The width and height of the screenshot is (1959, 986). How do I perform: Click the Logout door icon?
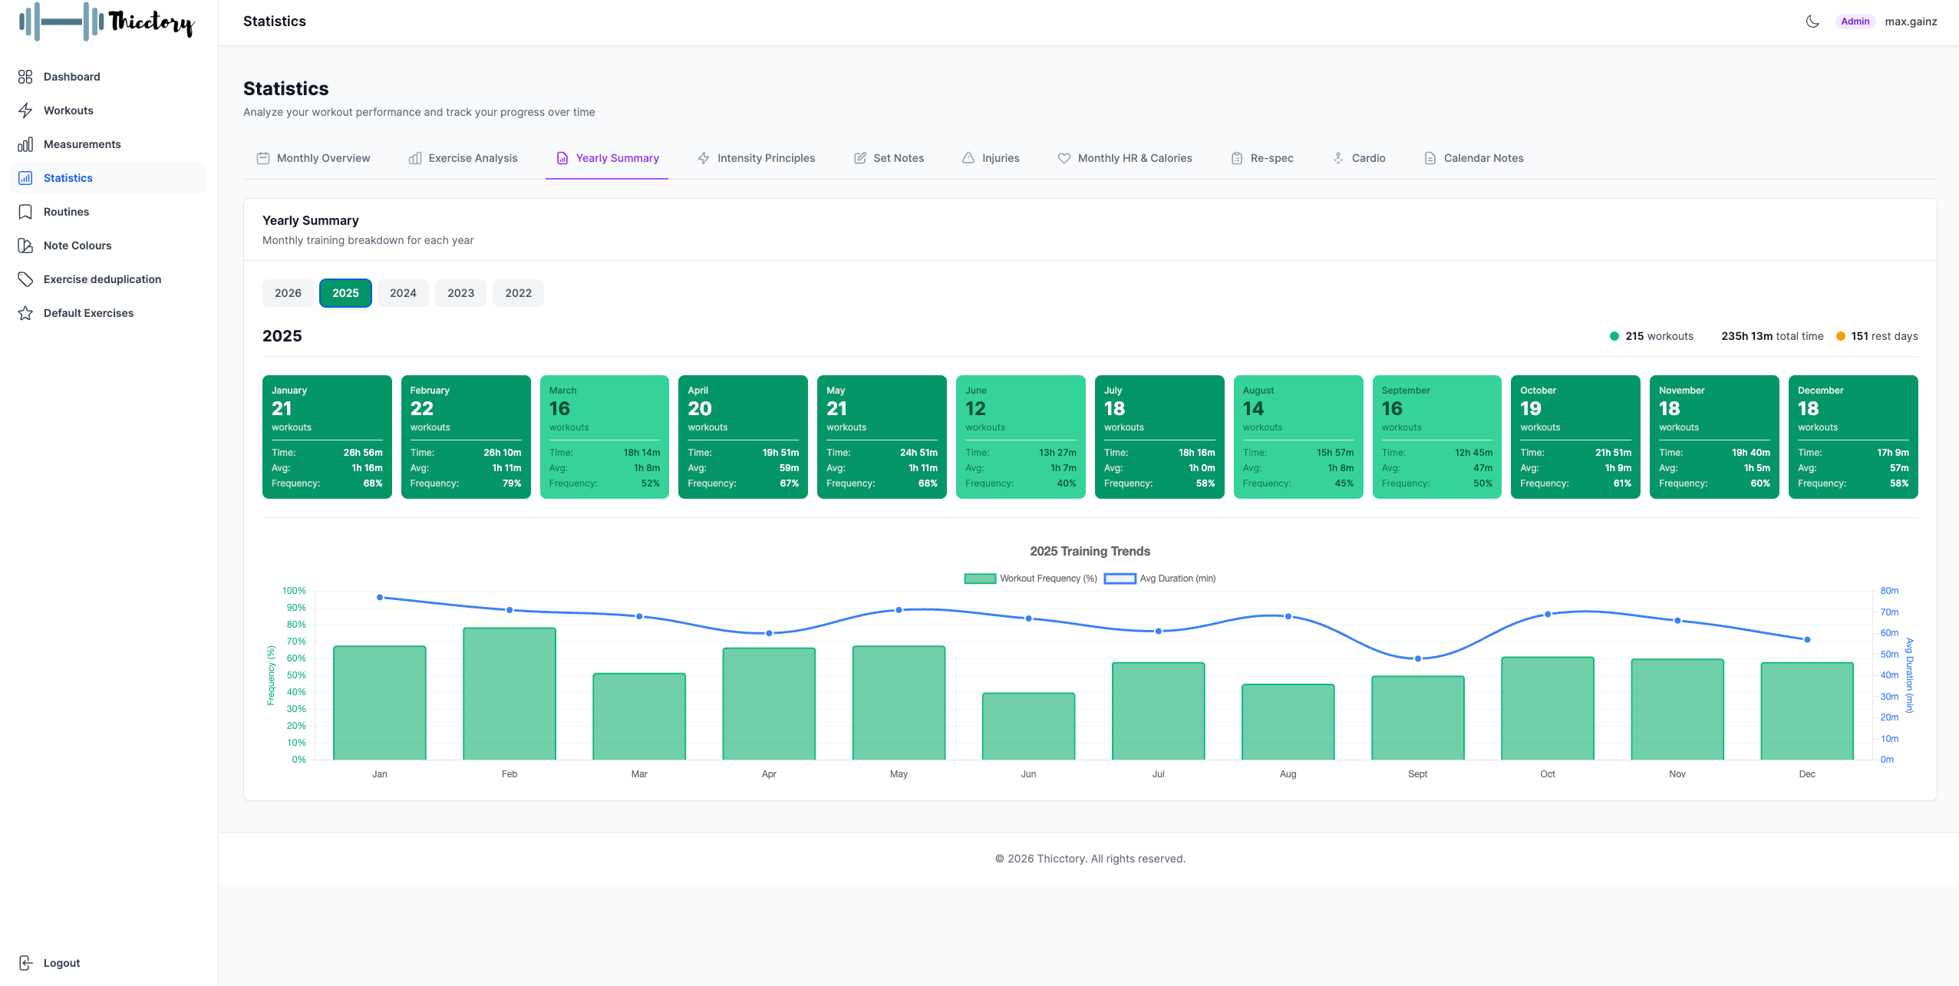coord(25,963)
